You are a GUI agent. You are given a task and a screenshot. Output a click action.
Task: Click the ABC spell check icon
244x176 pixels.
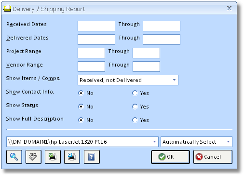[x=33, y=157]
